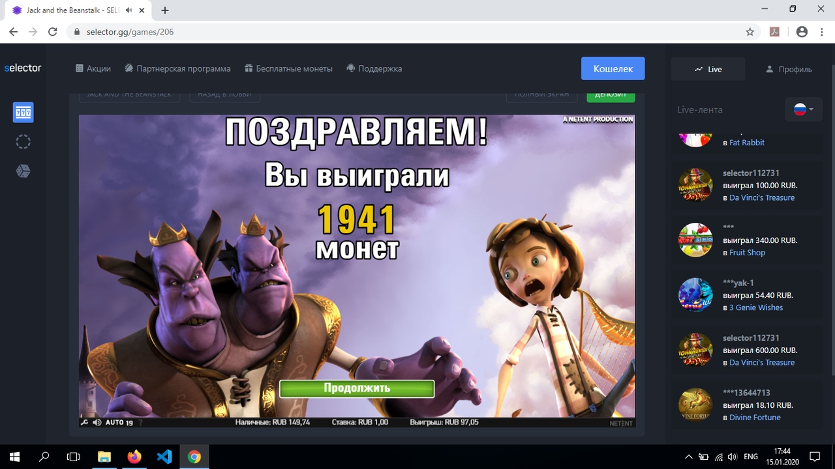Open Windows notification center
Viewport: 835px width, 469px height.
(x=815, y=457)
